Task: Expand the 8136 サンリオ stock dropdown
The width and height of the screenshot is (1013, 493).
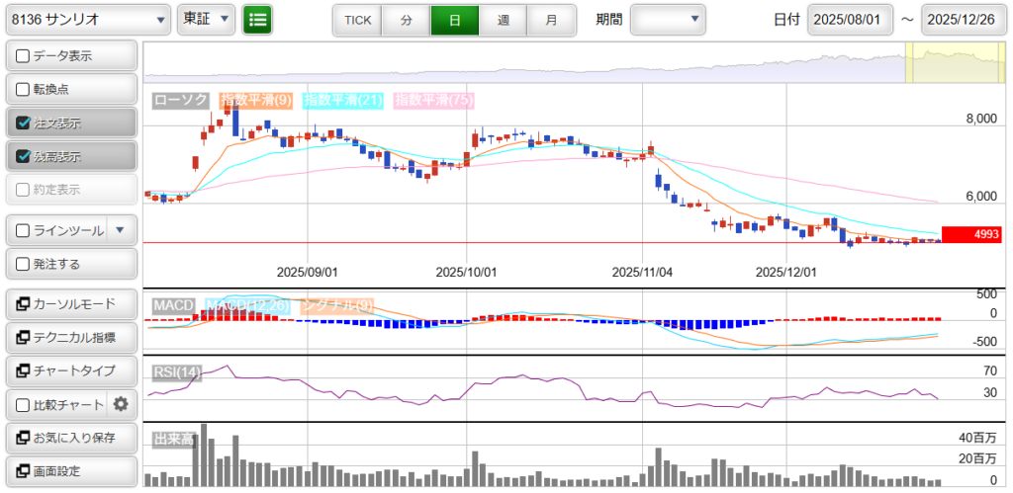Action: point(87,20)
